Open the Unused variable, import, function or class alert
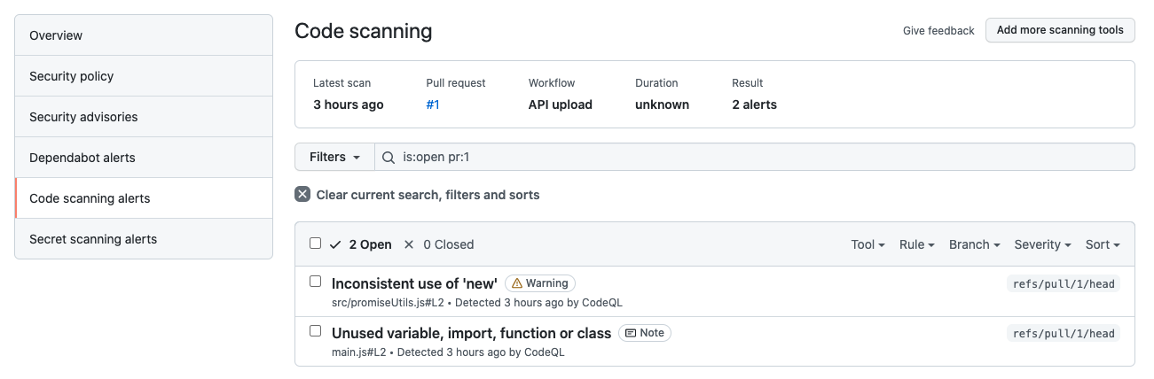The image size is (1154, 379). [x=471, y=333]
